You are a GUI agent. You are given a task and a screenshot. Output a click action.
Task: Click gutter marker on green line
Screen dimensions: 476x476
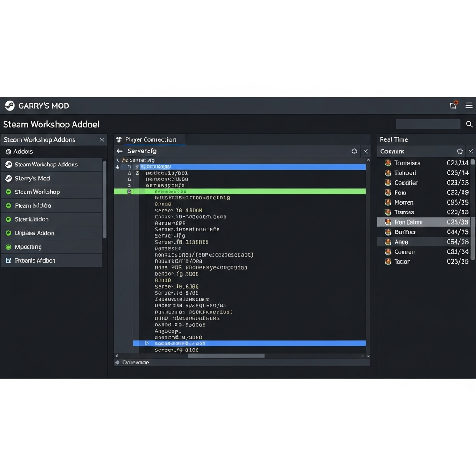(x=129, y=192)
